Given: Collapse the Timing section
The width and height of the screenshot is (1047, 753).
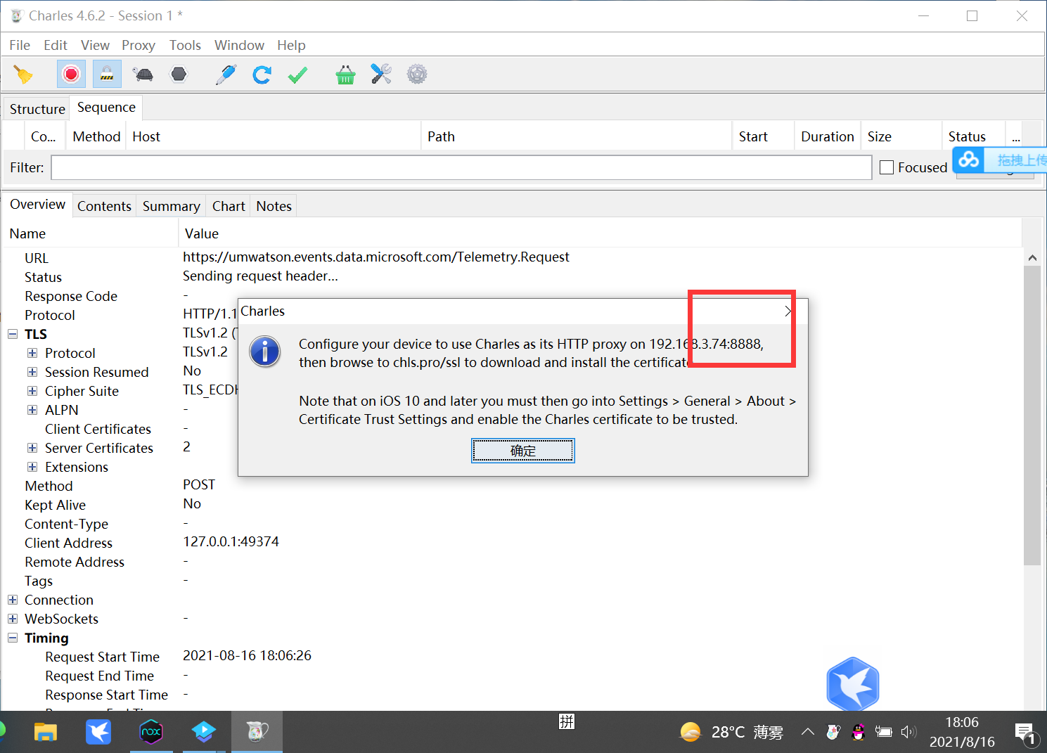Looking at the screenshot, I should click(13, 638).
